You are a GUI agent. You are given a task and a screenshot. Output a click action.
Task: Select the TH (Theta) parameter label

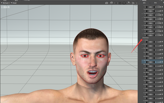click(x=147, y=80)
